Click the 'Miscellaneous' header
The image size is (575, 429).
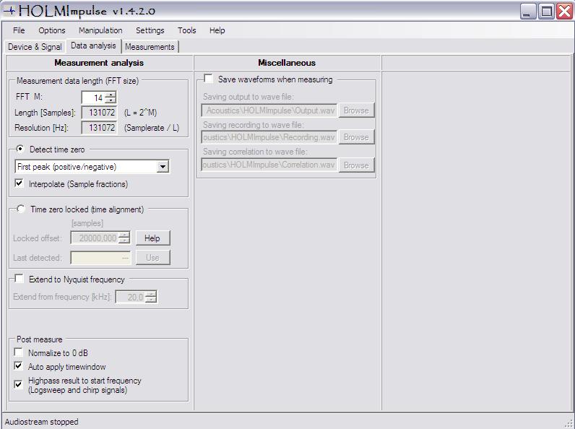click(287, 63)
